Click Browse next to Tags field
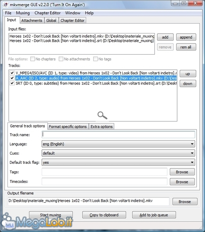The width and height of the screenshot is (205, 232). click(182, 172)
